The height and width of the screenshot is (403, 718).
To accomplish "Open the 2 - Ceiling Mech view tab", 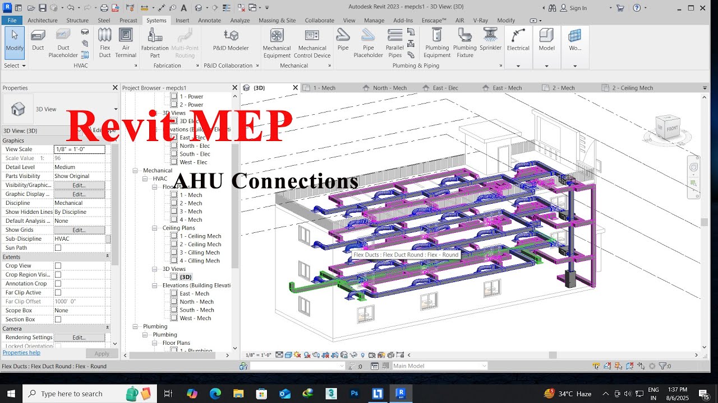I will (633, 88).
